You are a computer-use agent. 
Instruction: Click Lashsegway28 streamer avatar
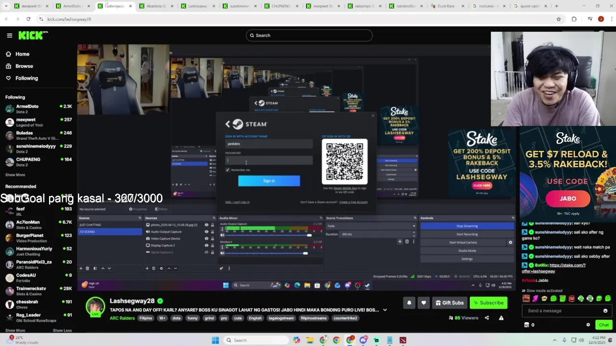click(x=95, y=307)
